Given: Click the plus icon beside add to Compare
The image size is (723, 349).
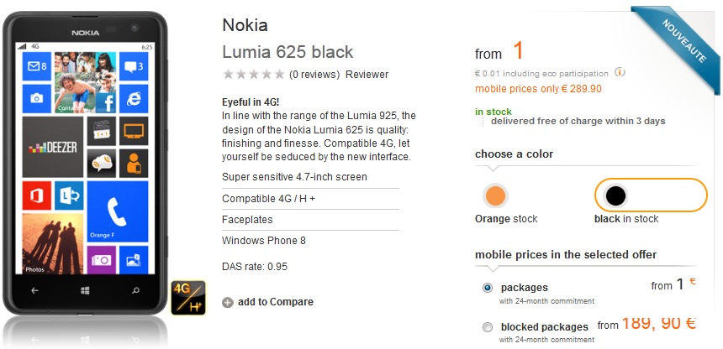Looking at the screenshot, I should (x=228, y=302).
